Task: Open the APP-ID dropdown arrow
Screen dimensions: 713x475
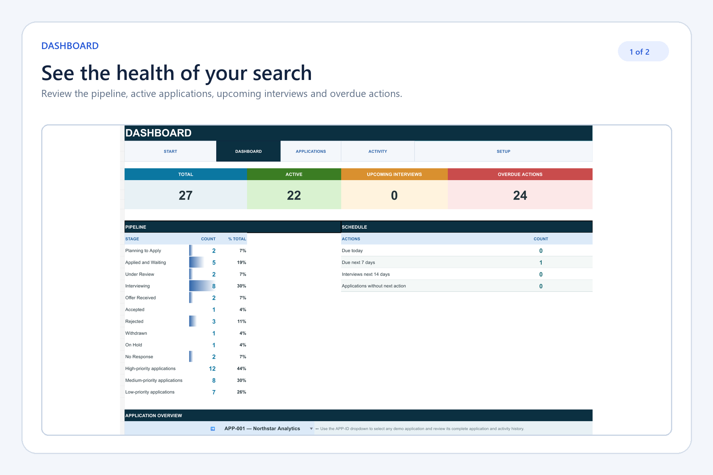Action: coord(311,429)
